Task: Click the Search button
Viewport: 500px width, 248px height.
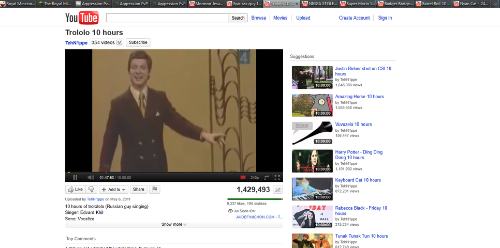Action: click(x=238, y=18)
